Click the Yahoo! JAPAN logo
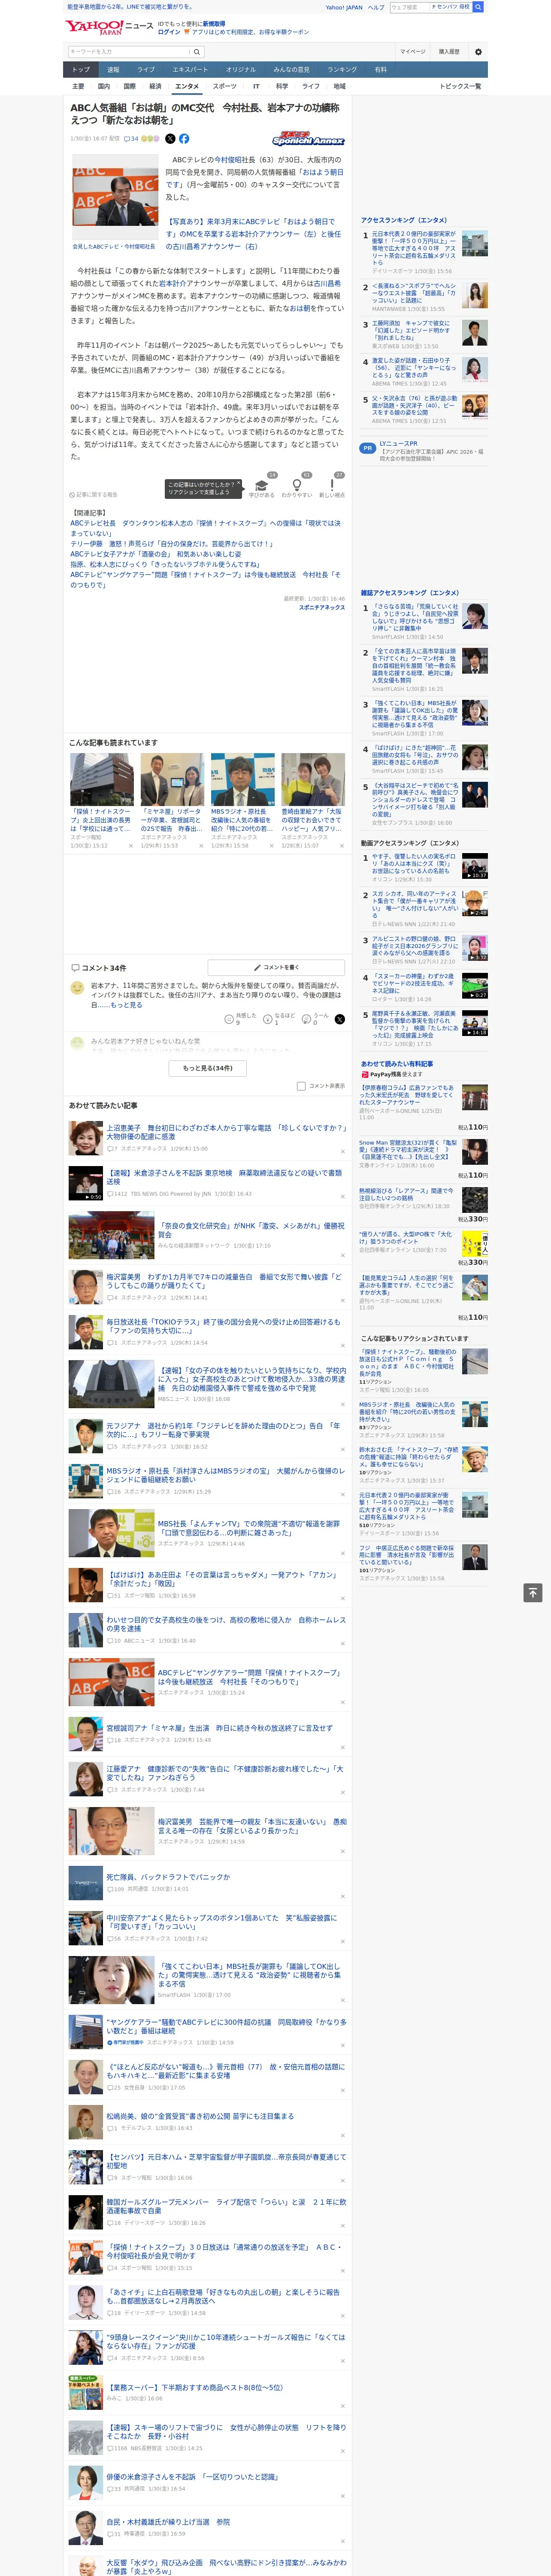This screenshot has height=2576, width=551. click(94, 27)
